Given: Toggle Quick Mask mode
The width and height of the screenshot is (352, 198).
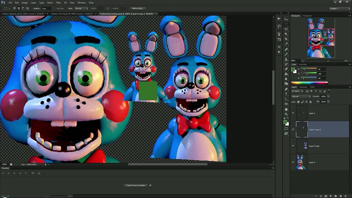Looking at the screenshot, I should click(286, 129).
